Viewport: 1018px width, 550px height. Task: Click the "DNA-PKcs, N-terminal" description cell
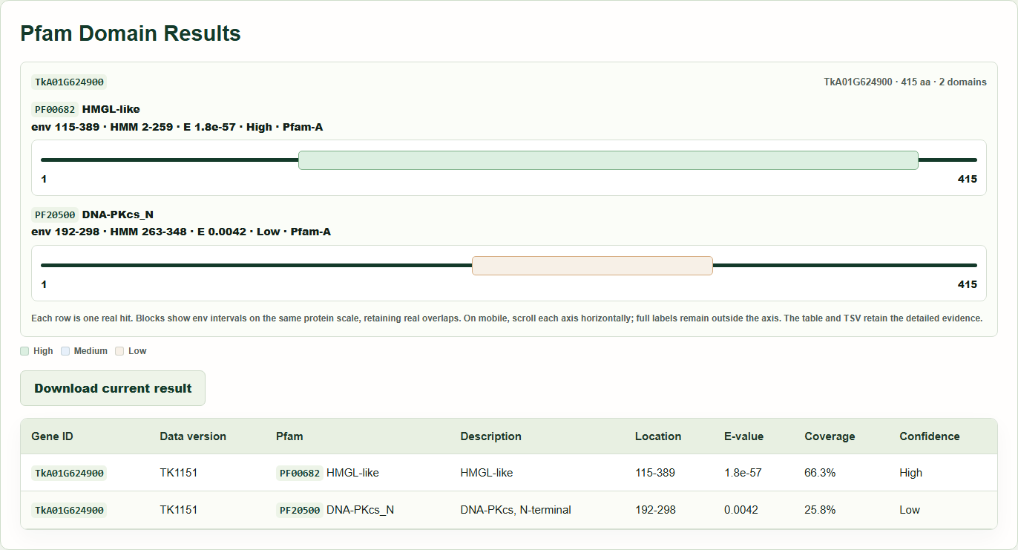tap(516, 510)
